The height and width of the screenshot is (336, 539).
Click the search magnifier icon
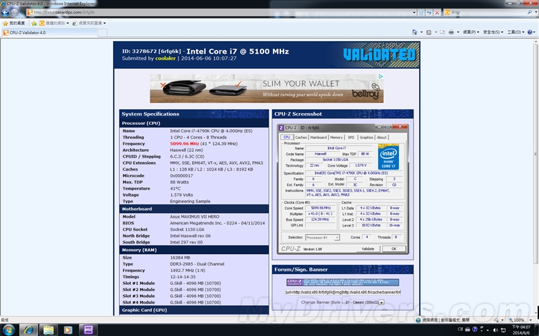(x=530, y=12)
